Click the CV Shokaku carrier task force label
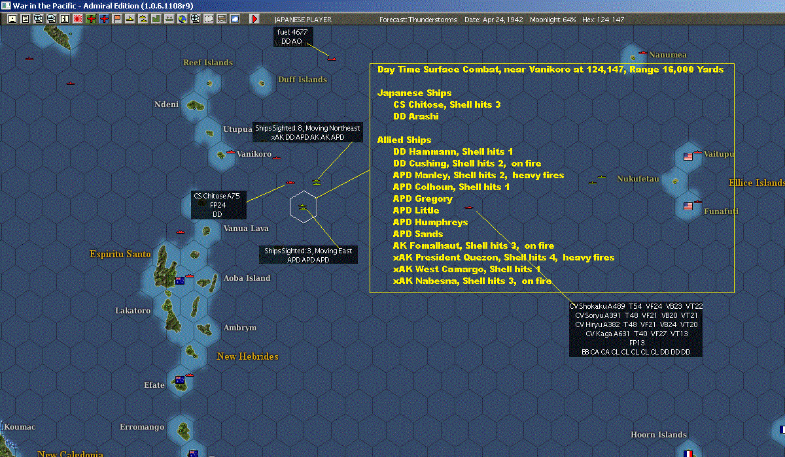The image size is (785, 457). coord(636,329)
